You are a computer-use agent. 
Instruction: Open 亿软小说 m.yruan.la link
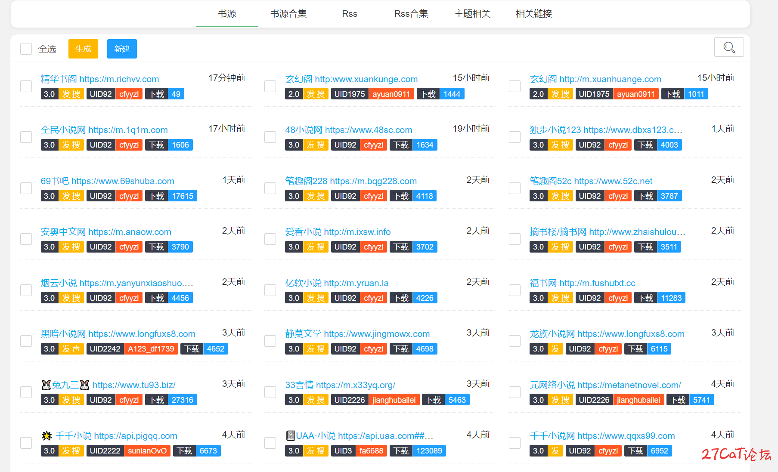pyautogui.click(x=337, y=283)
